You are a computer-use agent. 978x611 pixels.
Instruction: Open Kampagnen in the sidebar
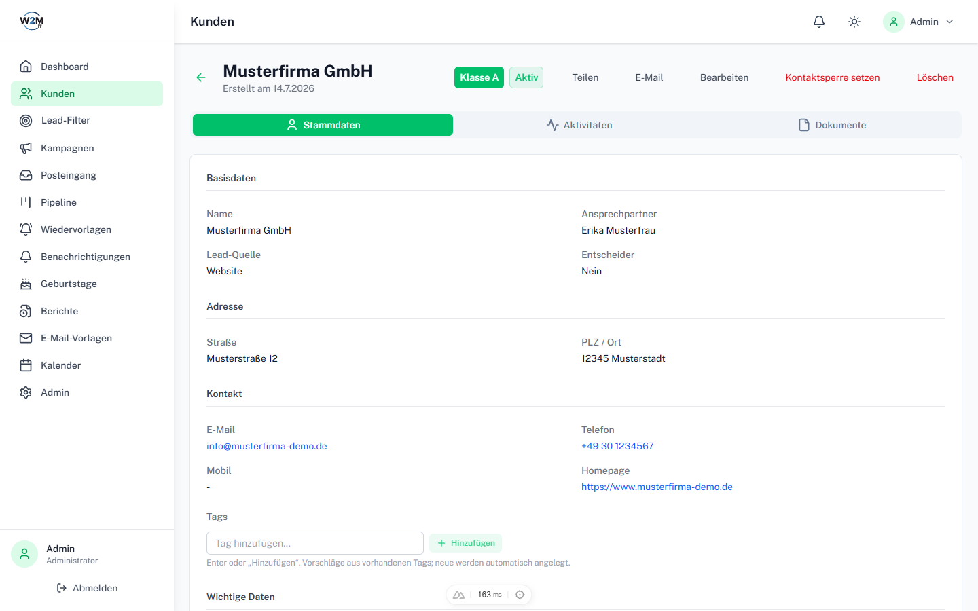pyautogui.click(x=87, y=148)
